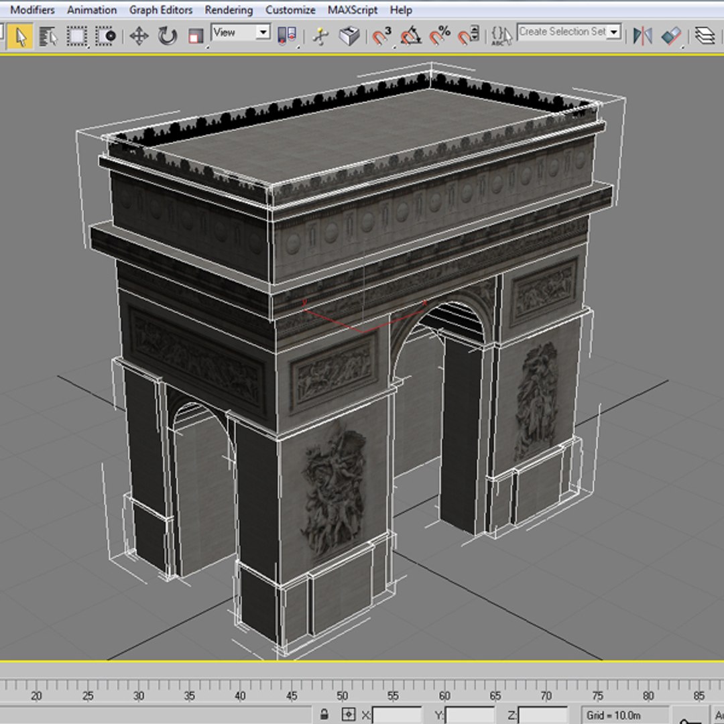Open the Modifiers menu

(32, 9)
